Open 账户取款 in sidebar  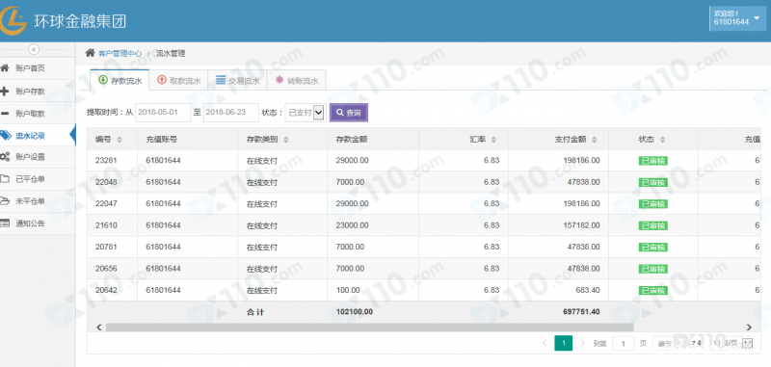(30, 114)
